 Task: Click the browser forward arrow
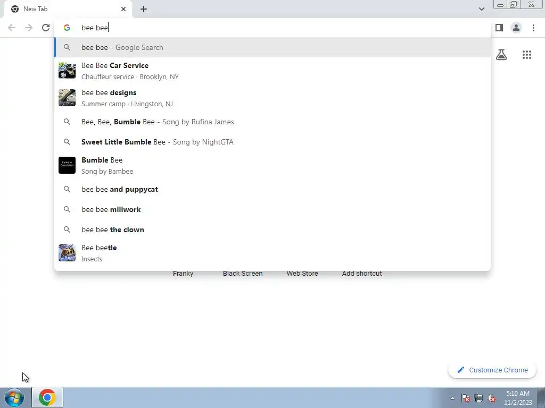coord(29,28)
